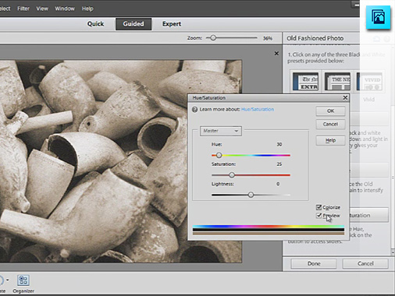395x296 pixels.
Task: Open the Filter menu
Action: 23,9
